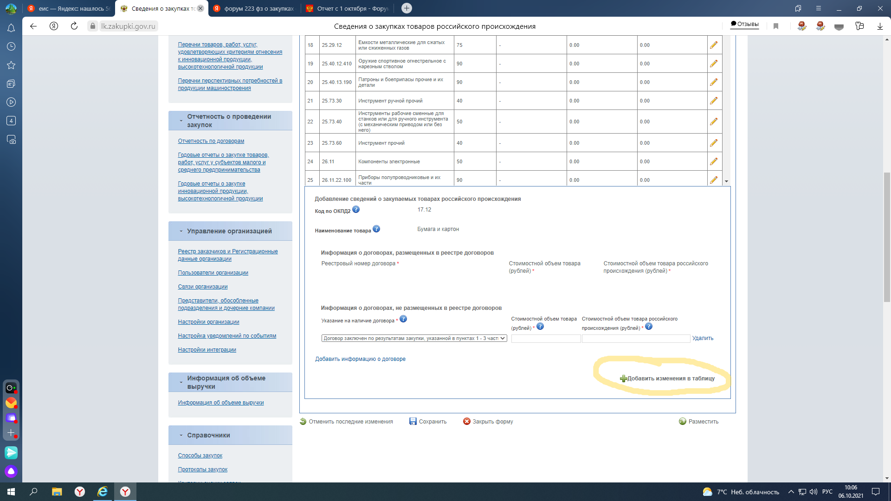Click Добавить информацию о договоре link
Screen dimensions: 891x501
click(x=360, y=359)
